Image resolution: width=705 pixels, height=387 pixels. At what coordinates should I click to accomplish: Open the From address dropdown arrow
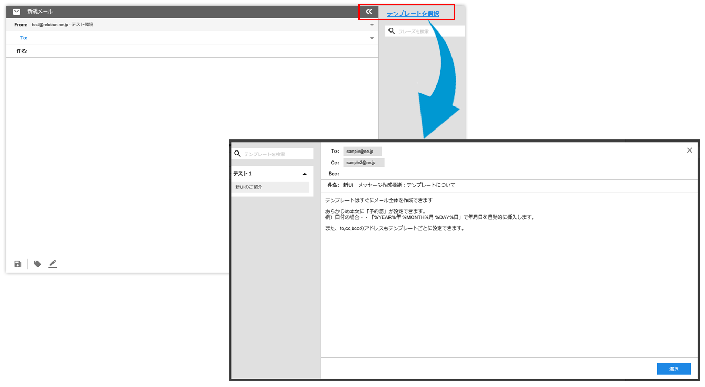[372, 25]
